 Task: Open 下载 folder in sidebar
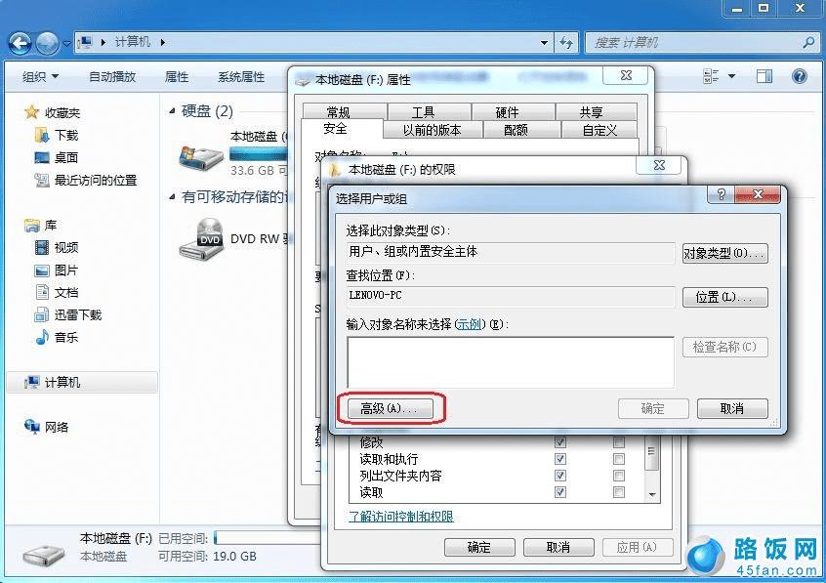point(57,136)
